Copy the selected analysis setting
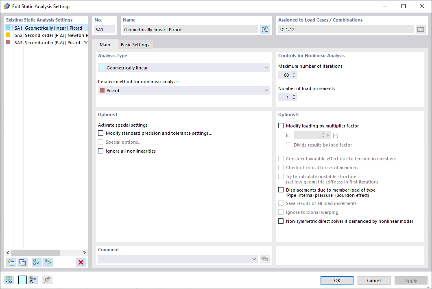This screenshot has width=432, height=289. coord(23,262)
